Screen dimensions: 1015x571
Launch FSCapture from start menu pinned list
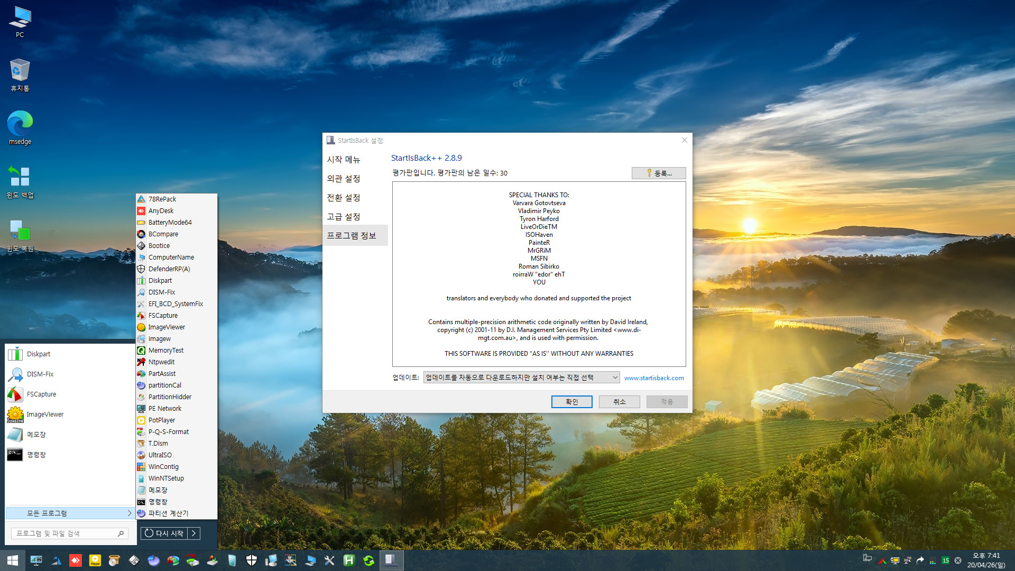pos(70,394)
